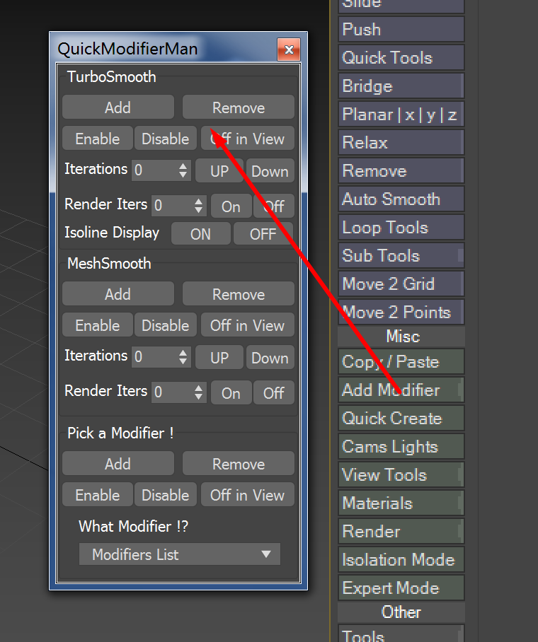Lower MeshSmooth iterations with Down button
Screen dimensions: 538x642
[270, 358]
